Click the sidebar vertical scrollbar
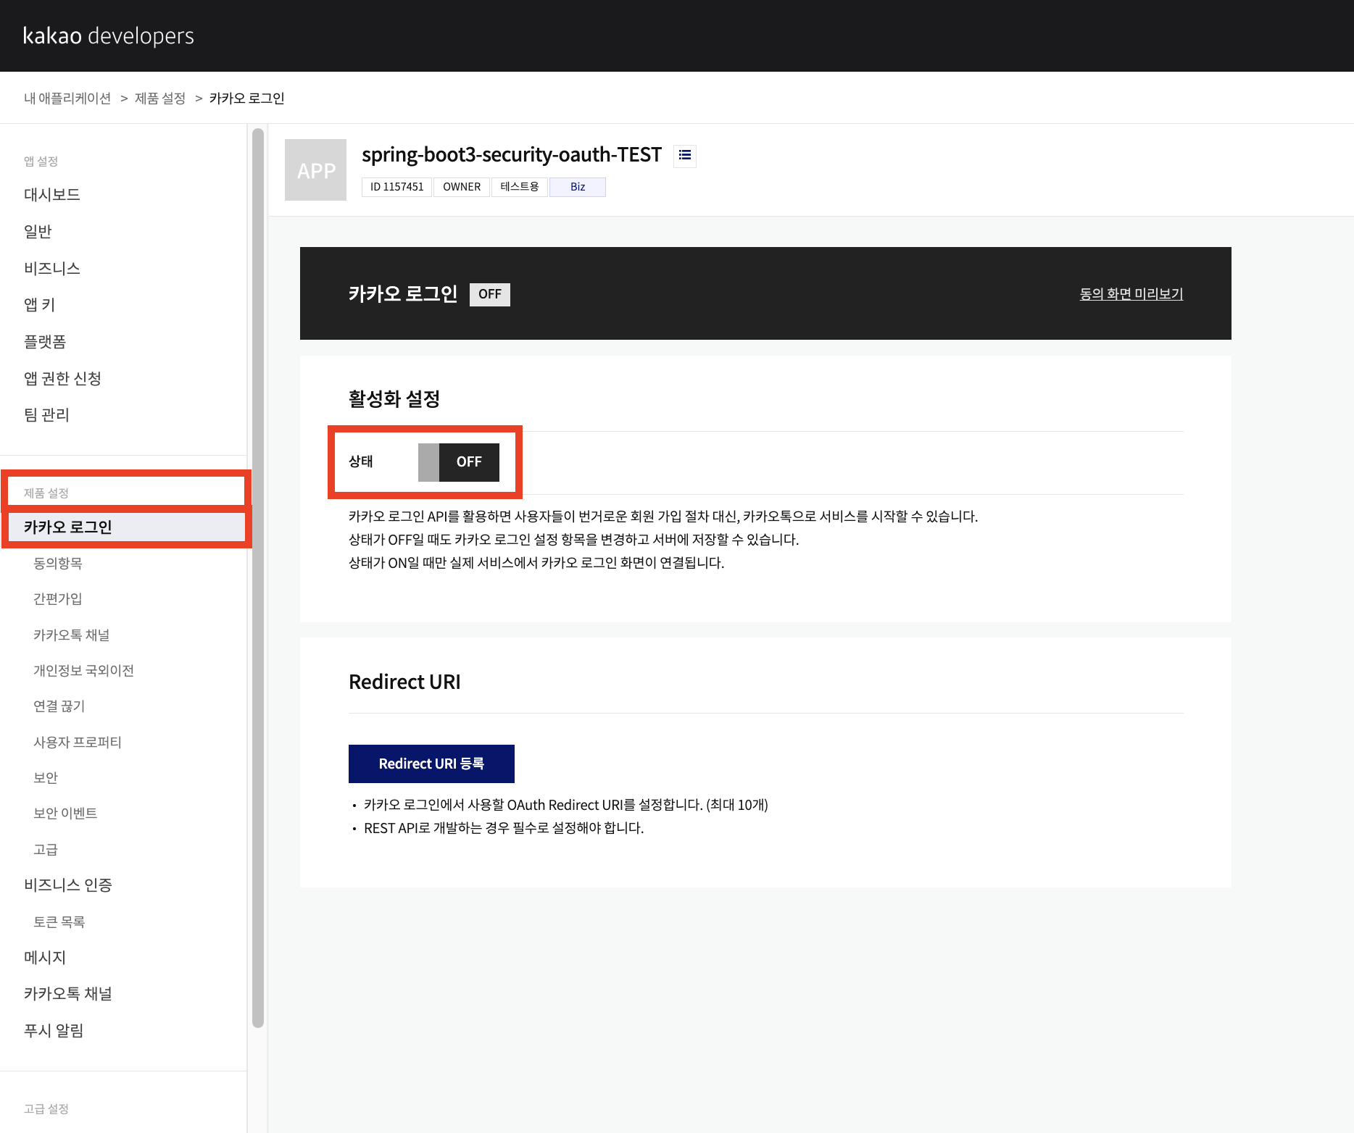This screenshot has width=1354, height=1133. point(258,577)
